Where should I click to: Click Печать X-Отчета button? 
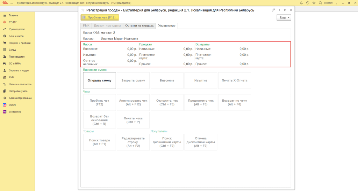point(235,80)
